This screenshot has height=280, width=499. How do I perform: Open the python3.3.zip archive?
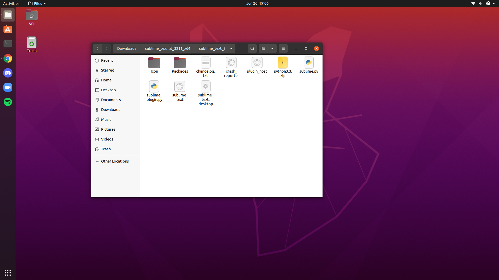pos(283,67)
